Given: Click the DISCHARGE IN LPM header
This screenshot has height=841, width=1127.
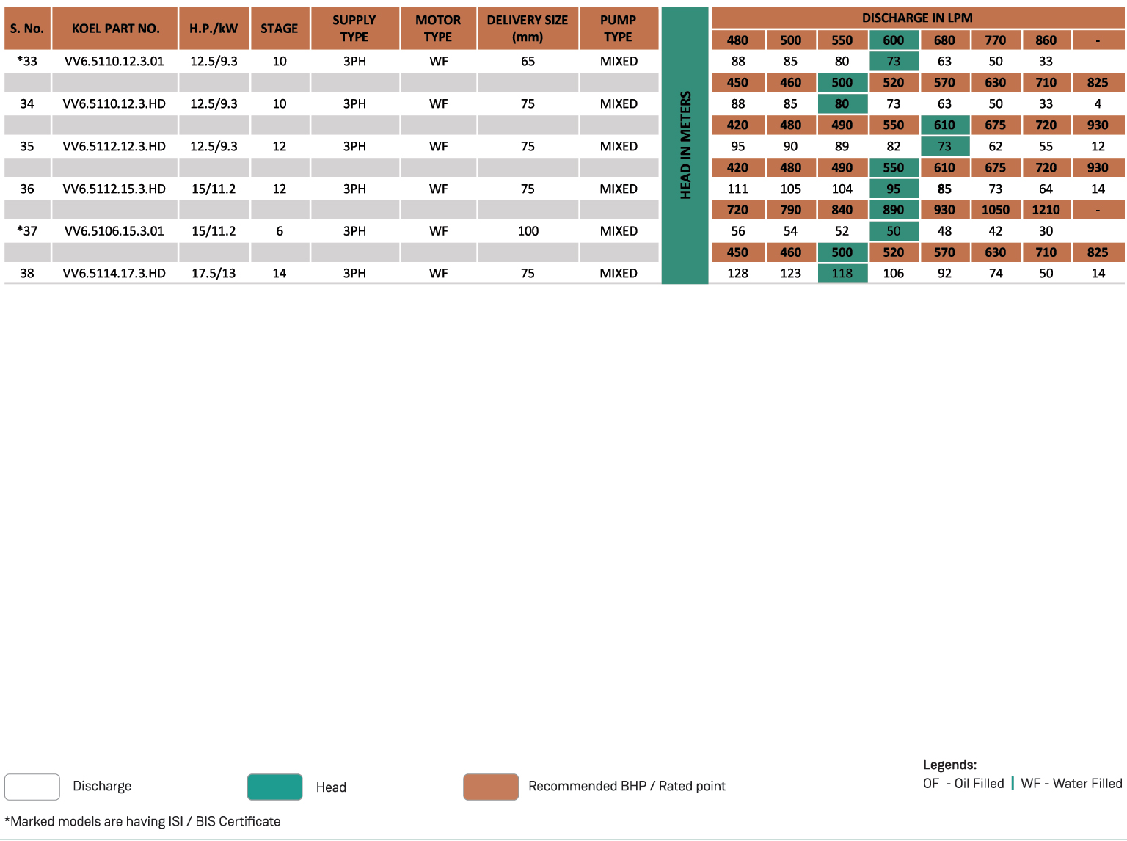Looking at the screenshot, I should [x=917, y=18].
